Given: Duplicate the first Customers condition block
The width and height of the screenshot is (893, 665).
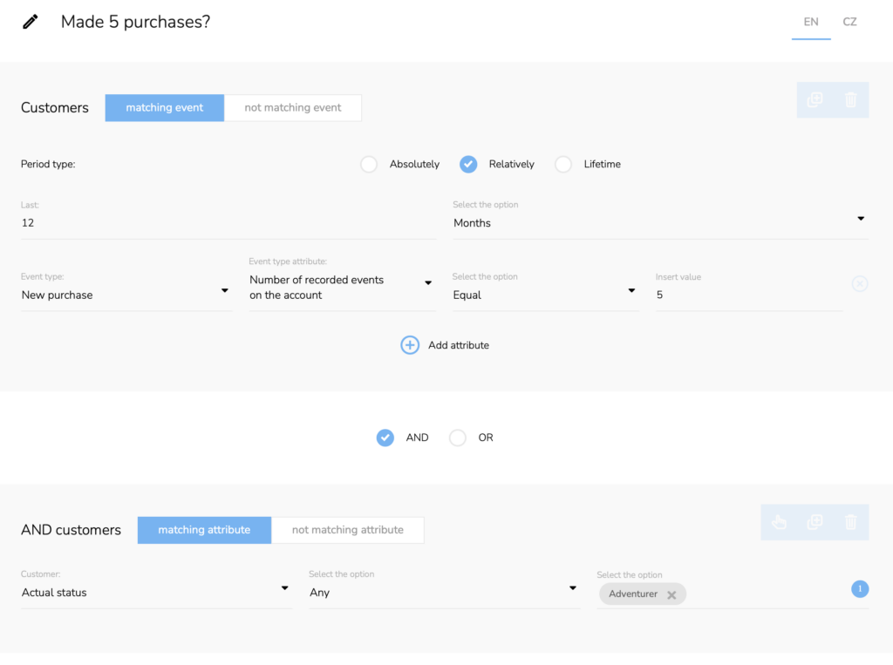Looking at the screenshot, I should (x=815, y=99).
